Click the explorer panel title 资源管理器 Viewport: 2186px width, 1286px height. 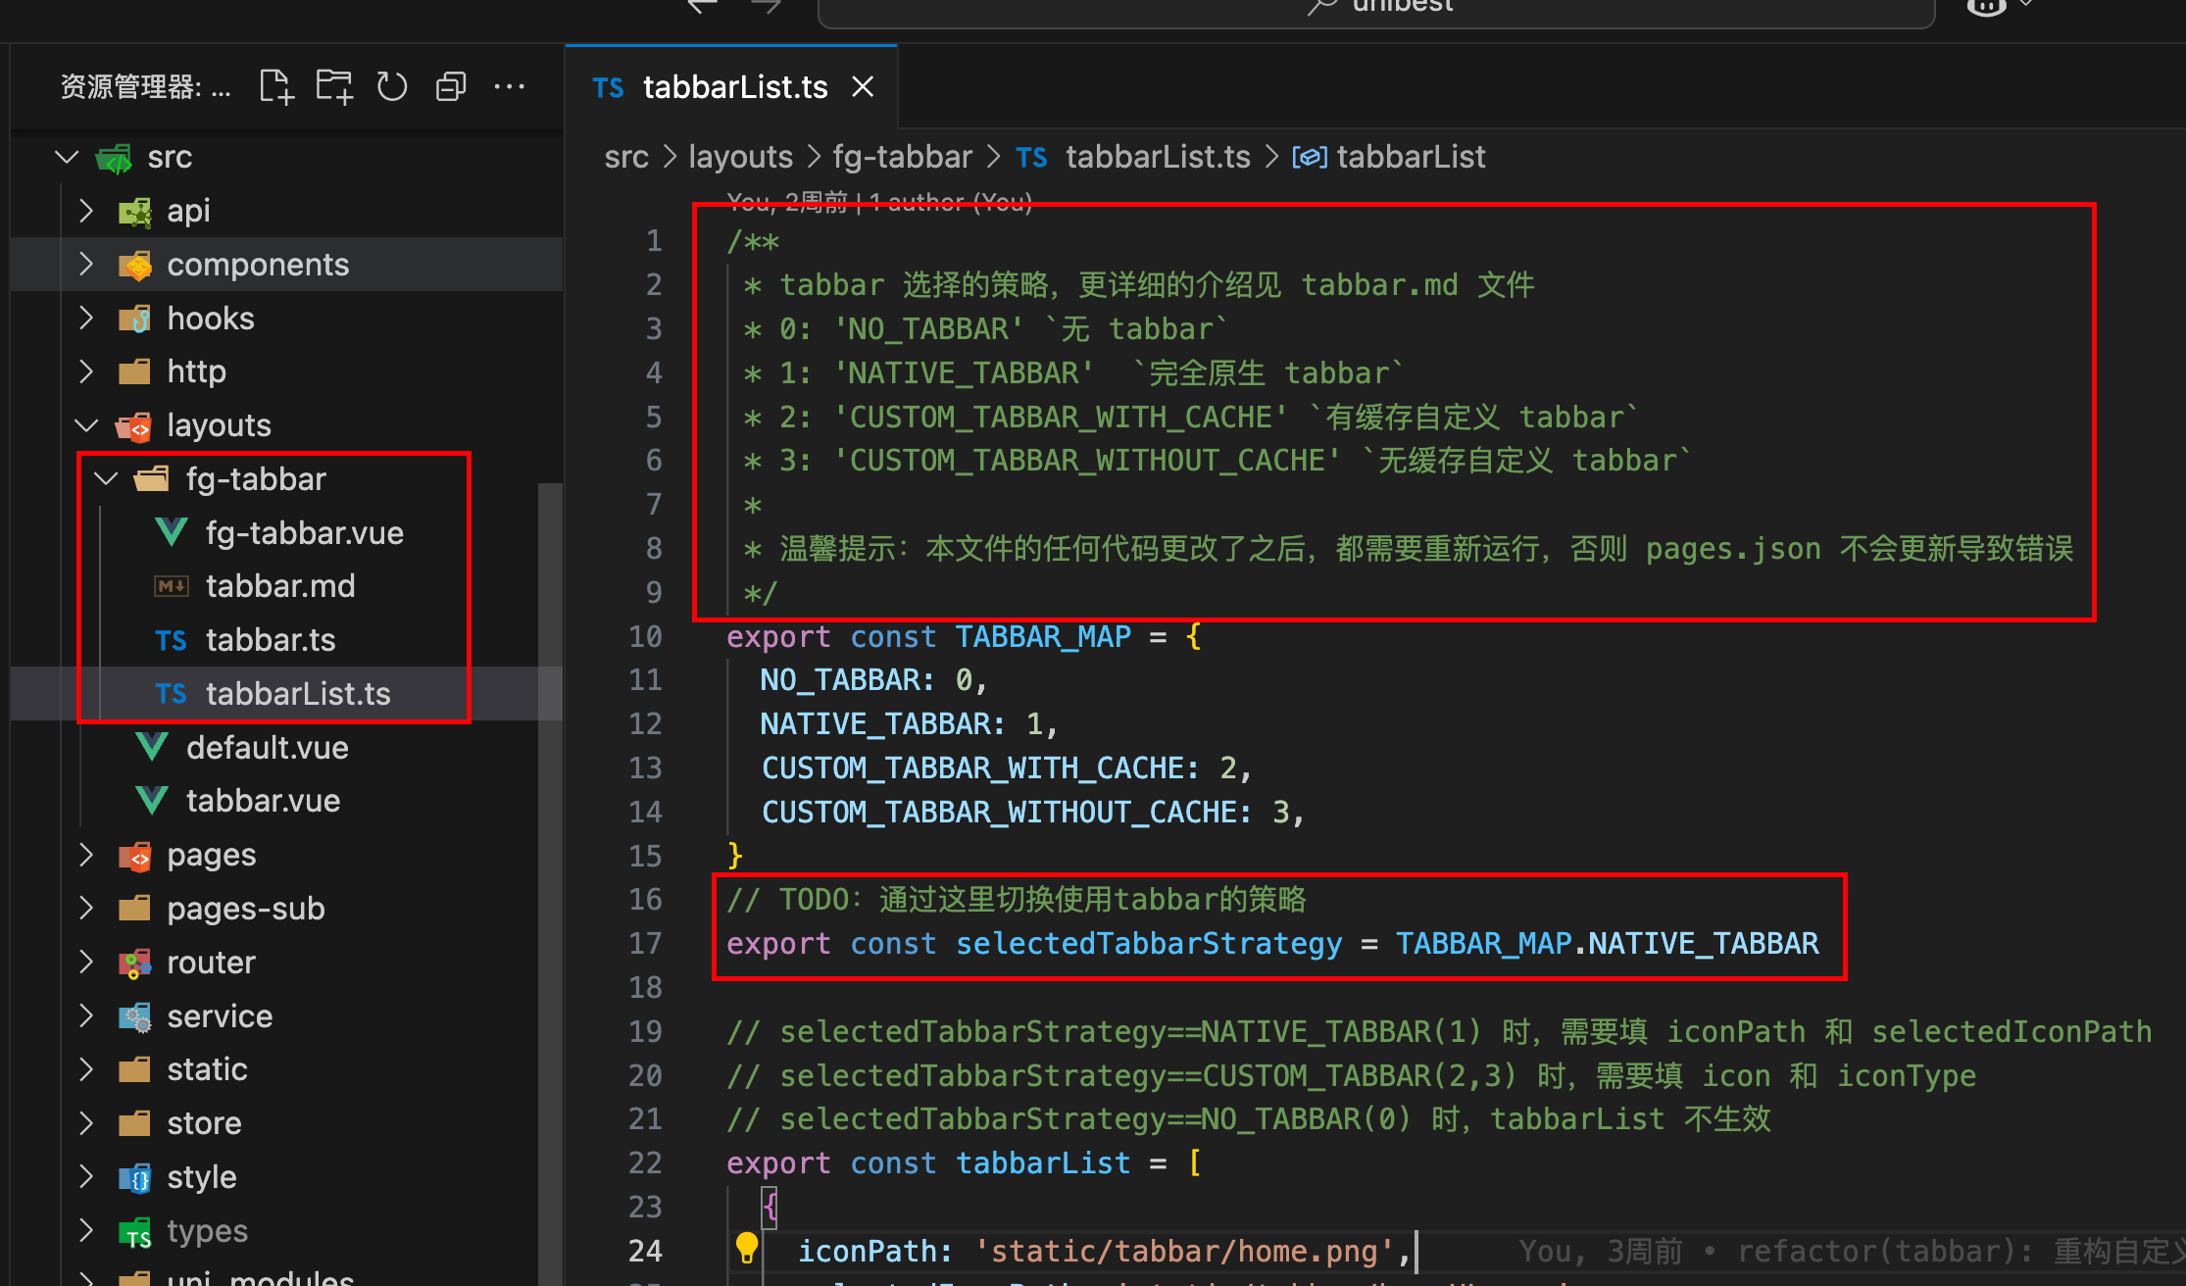pyautogui.click(x=145, y=87)
